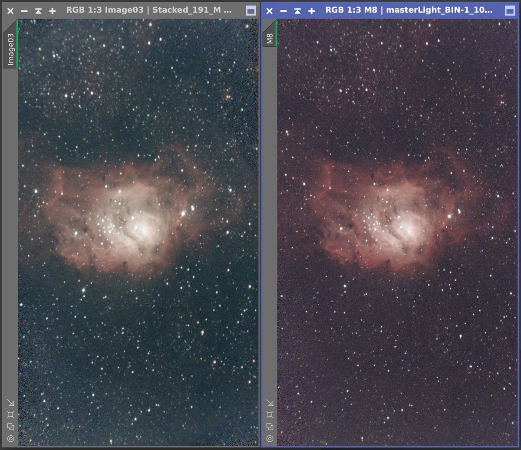Click the fit-view square icon in Image03
The width and height of the screenshot is (521, 450).
[10, 415]
